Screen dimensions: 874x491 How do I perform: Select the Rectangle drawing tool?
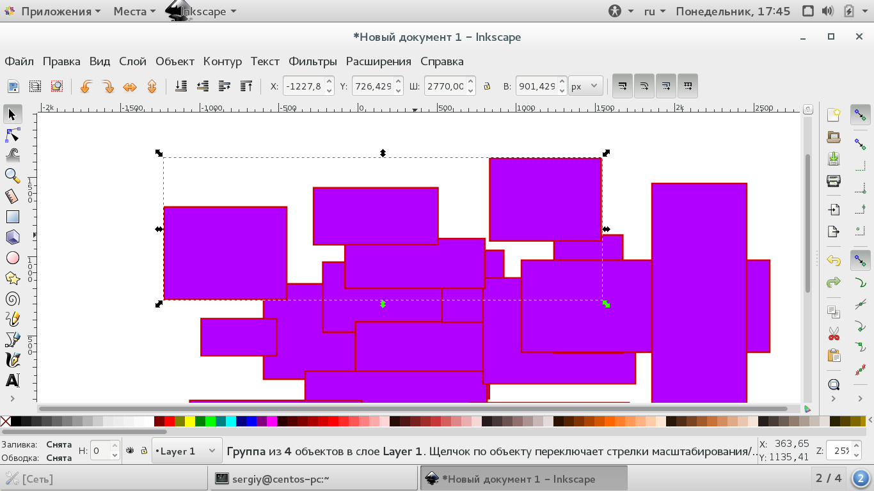pos(12,217)
